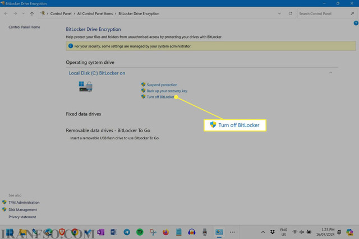
Task: Click the Forward navigation arrow
Action: tap(15, 13)
